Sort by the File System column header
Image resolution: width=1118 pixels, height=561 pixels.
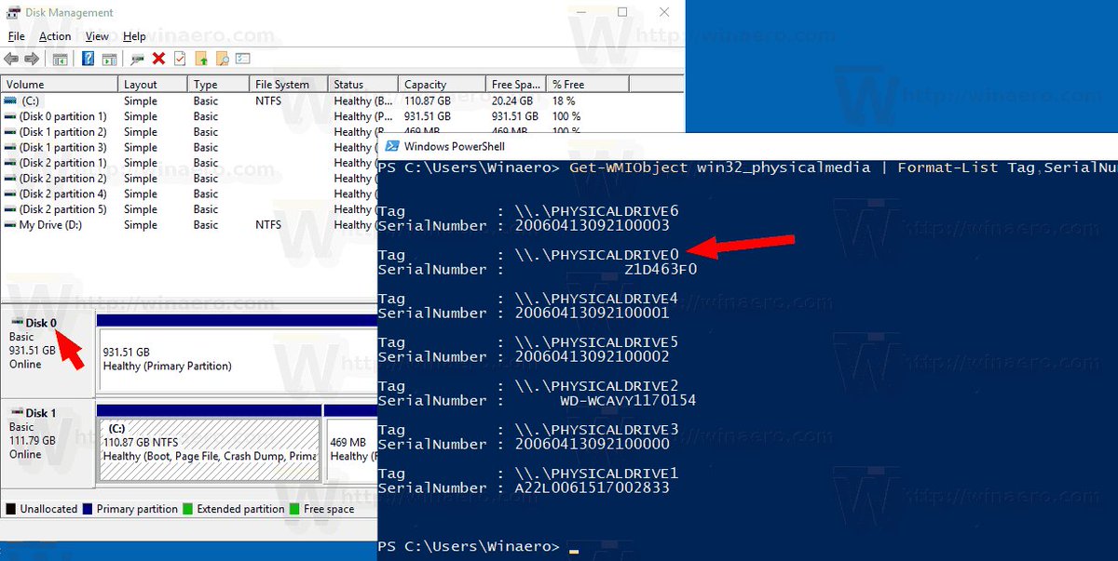point(290,84)
